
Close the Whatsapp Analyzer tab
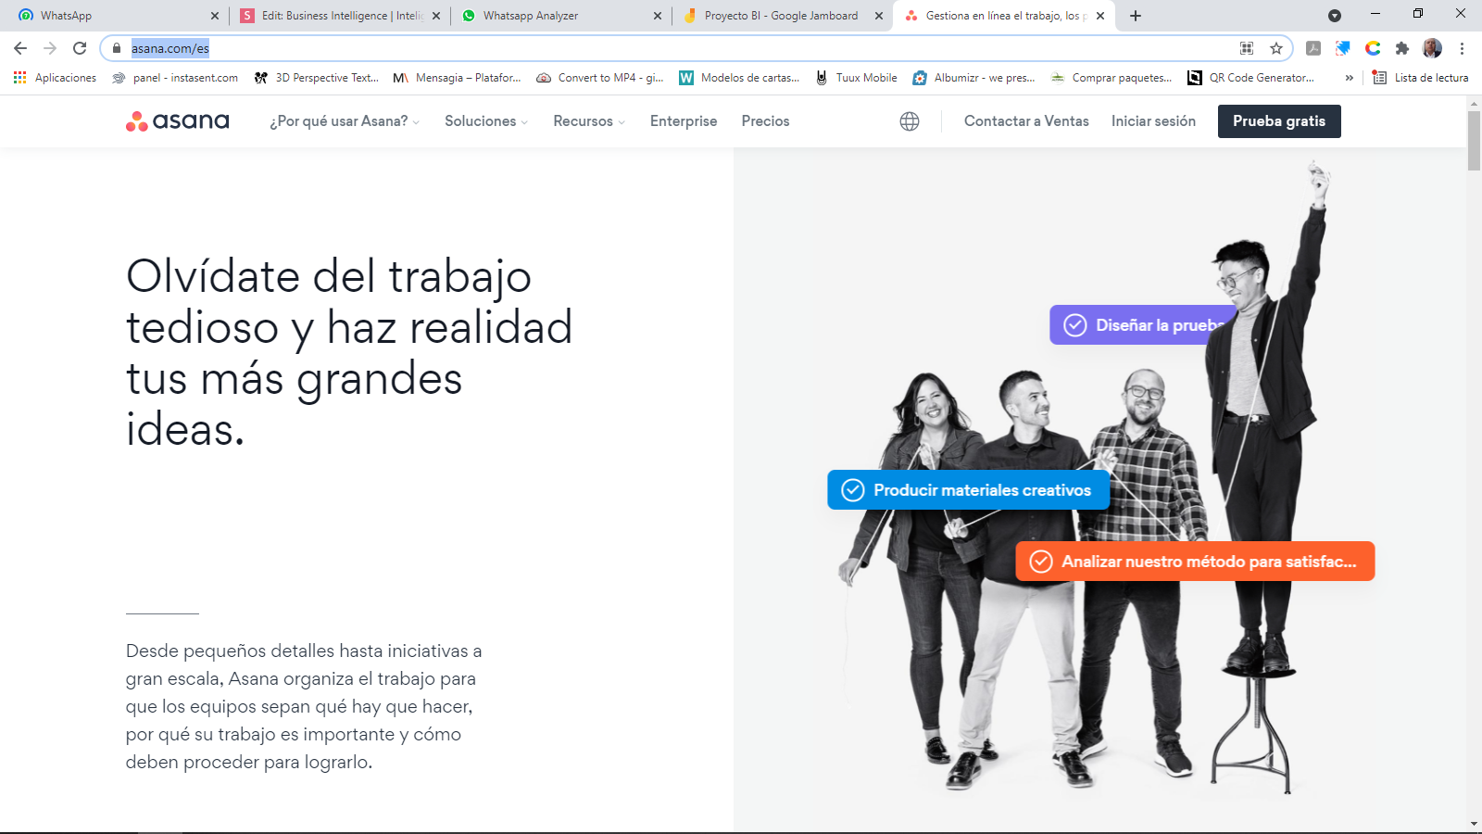click(x=658, y=16)
